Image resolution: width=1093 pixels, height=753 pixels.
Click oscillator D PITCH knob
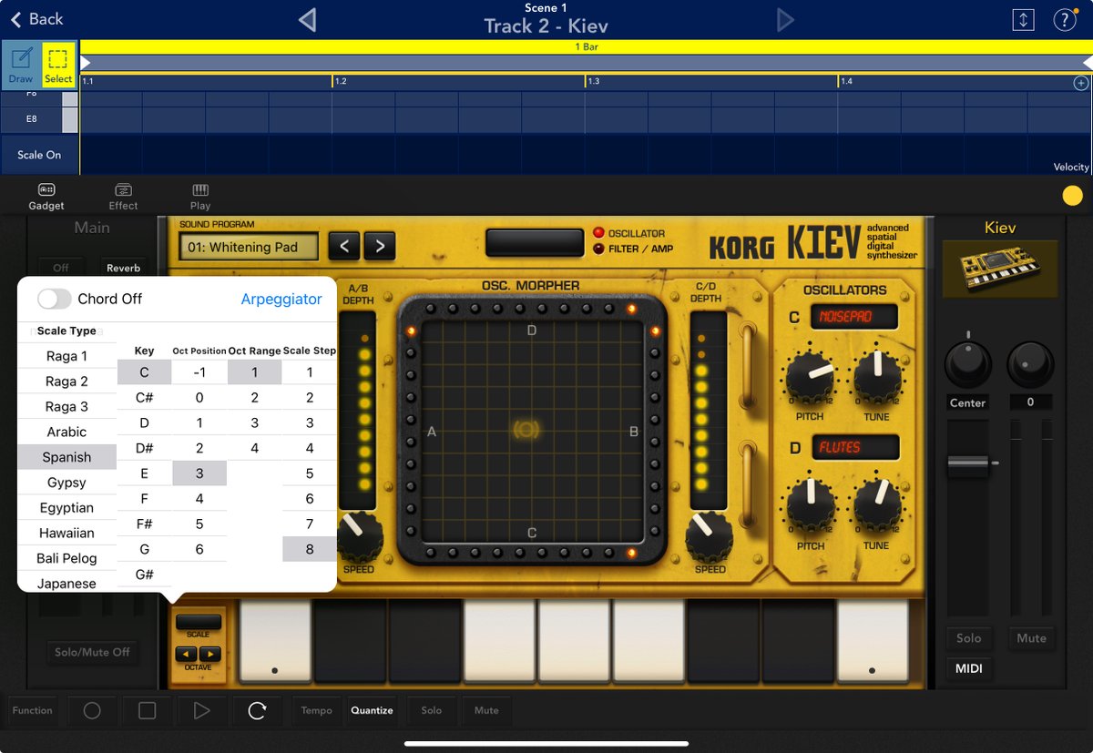pyautogui.click(x=811, y=506)
